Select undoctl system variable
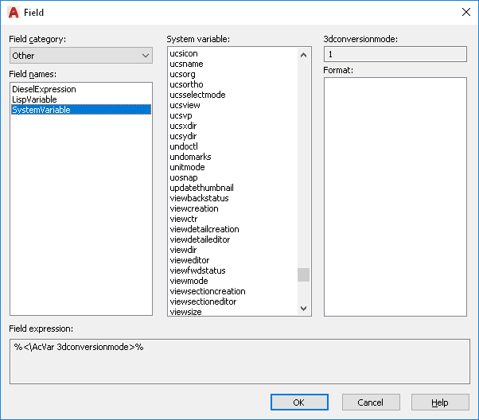 [x=183, y=146]
